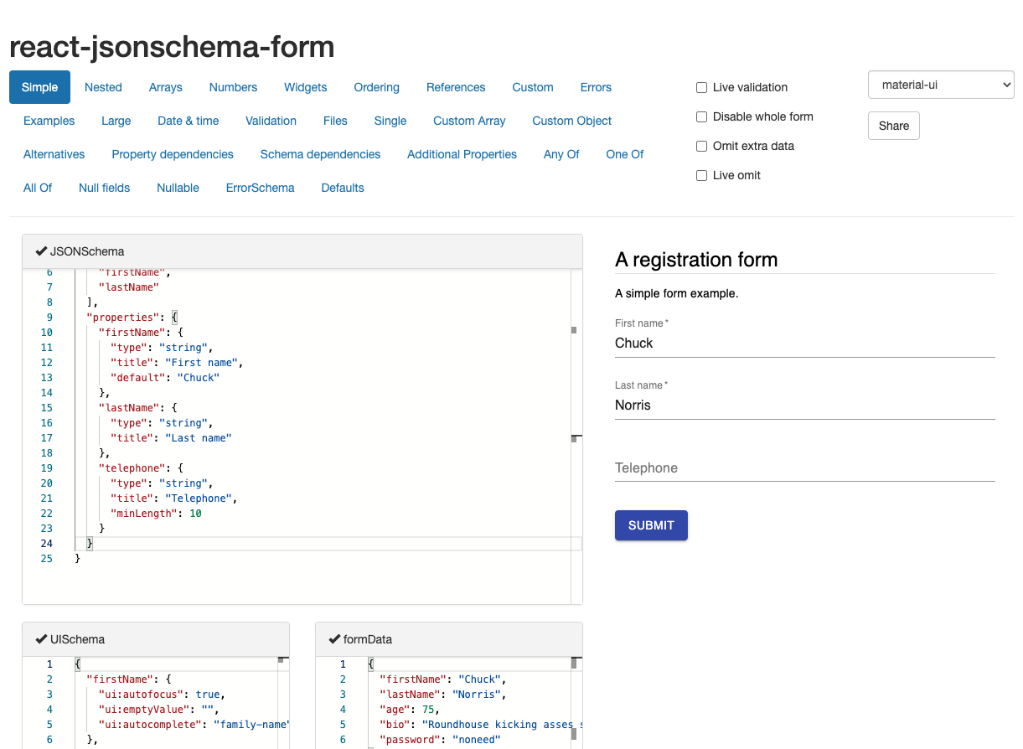Screen dimensions: 1023x749
Task: Open the Null fields tab
Action: tap(104, 188)
